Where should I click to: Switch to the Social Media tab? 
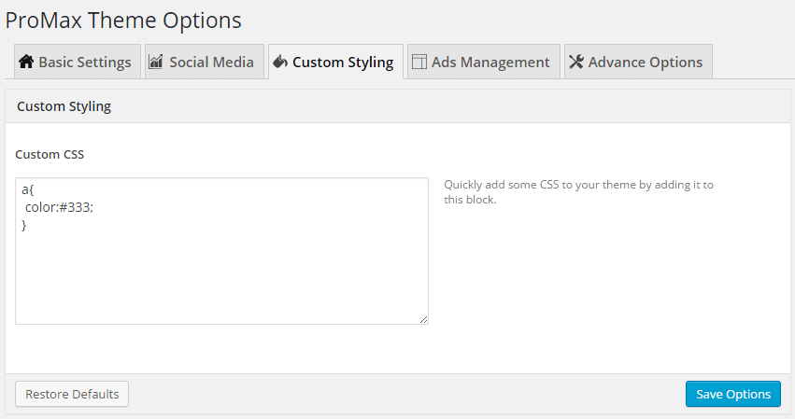point(205,62)
